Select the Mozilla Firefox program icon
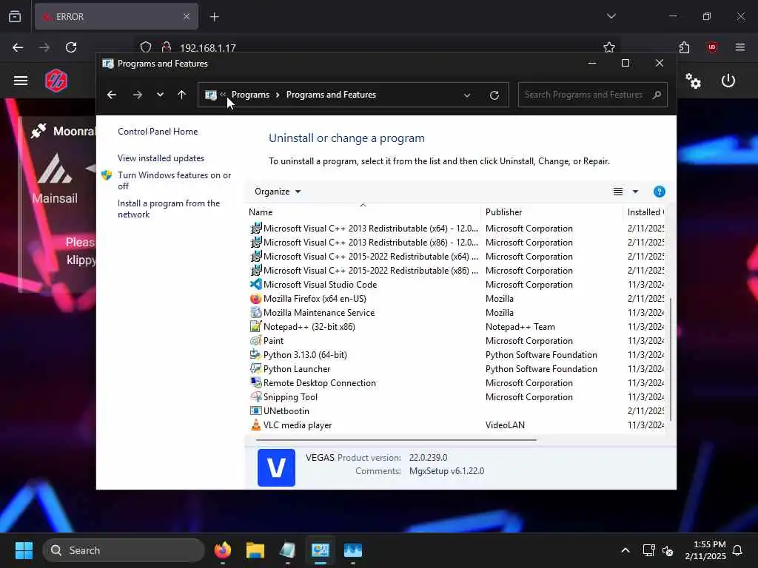This screenshot has height=568, width=758. [255, 299]
